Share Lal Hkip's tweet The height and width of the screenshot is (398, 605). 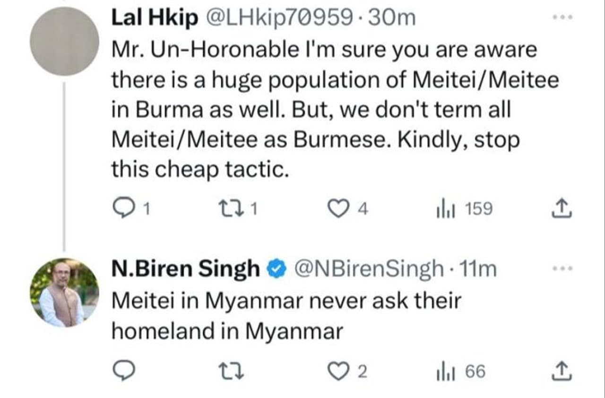point(562,209)
